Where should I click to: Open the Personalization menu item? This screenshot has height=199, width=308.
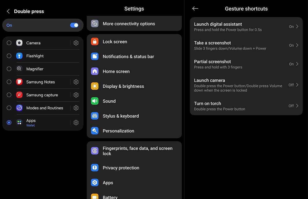click(118, 131)
